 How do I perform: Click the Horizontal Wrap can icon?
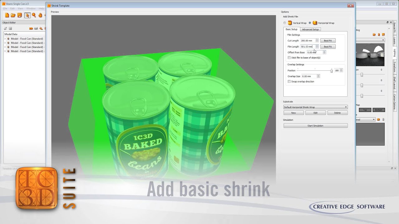tap(315, 23)
